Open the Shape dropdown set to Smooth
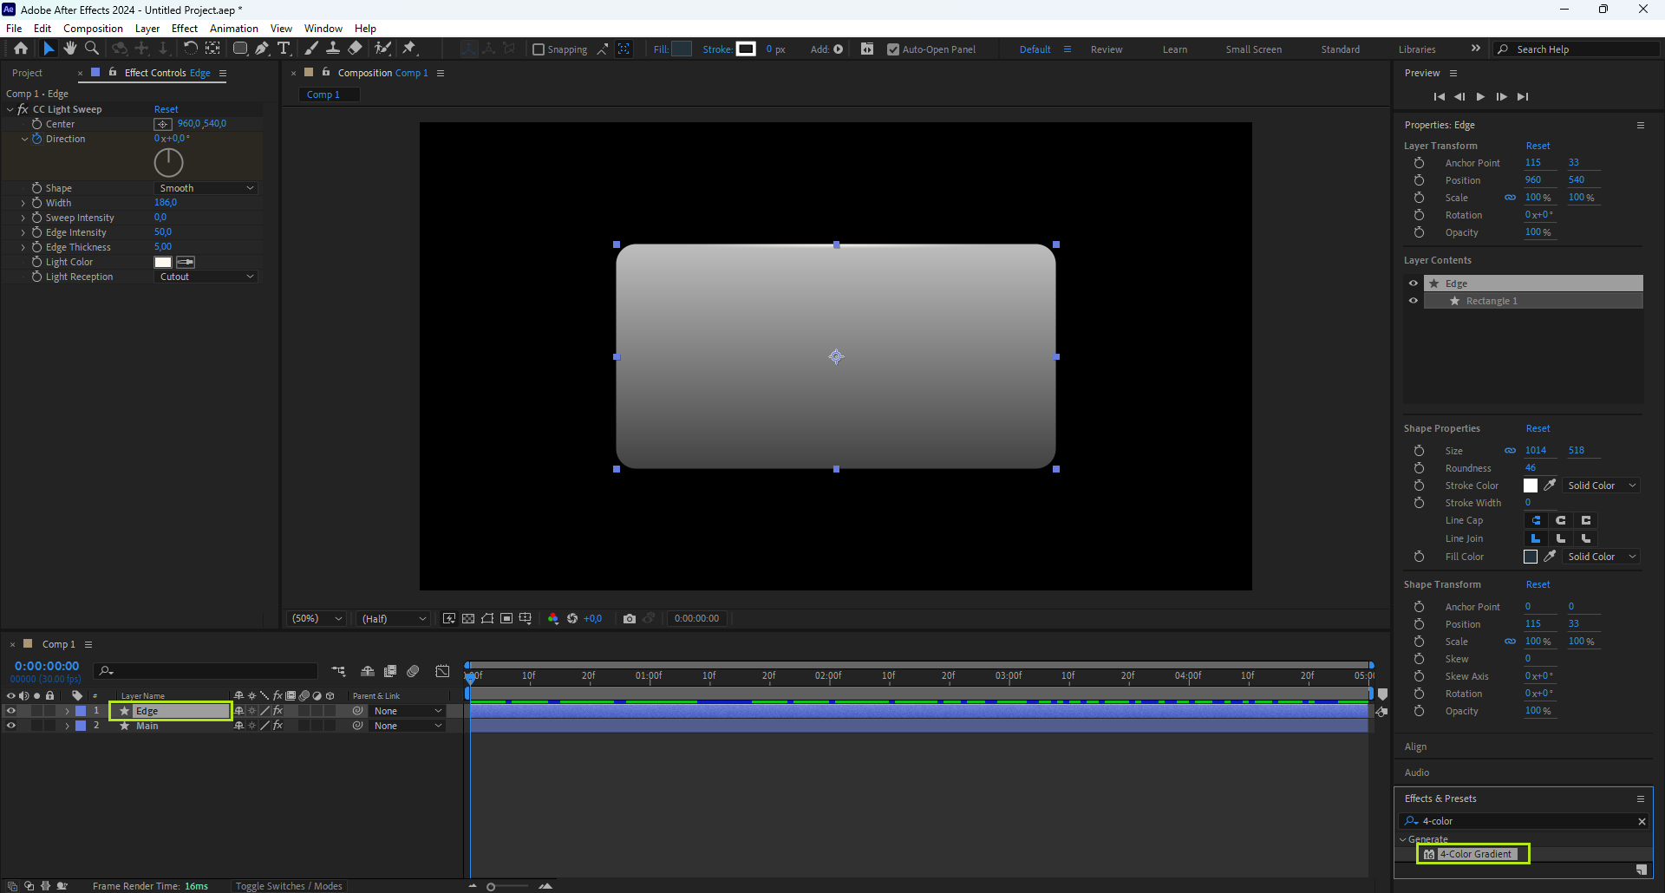This screenshot has height=893, width=1665. click(x=206, y=188)
